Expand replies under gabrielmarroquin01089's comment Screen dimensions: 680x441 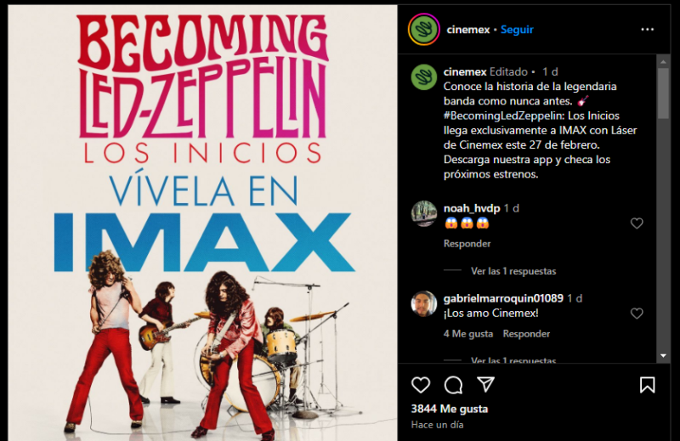coord(513,360)
